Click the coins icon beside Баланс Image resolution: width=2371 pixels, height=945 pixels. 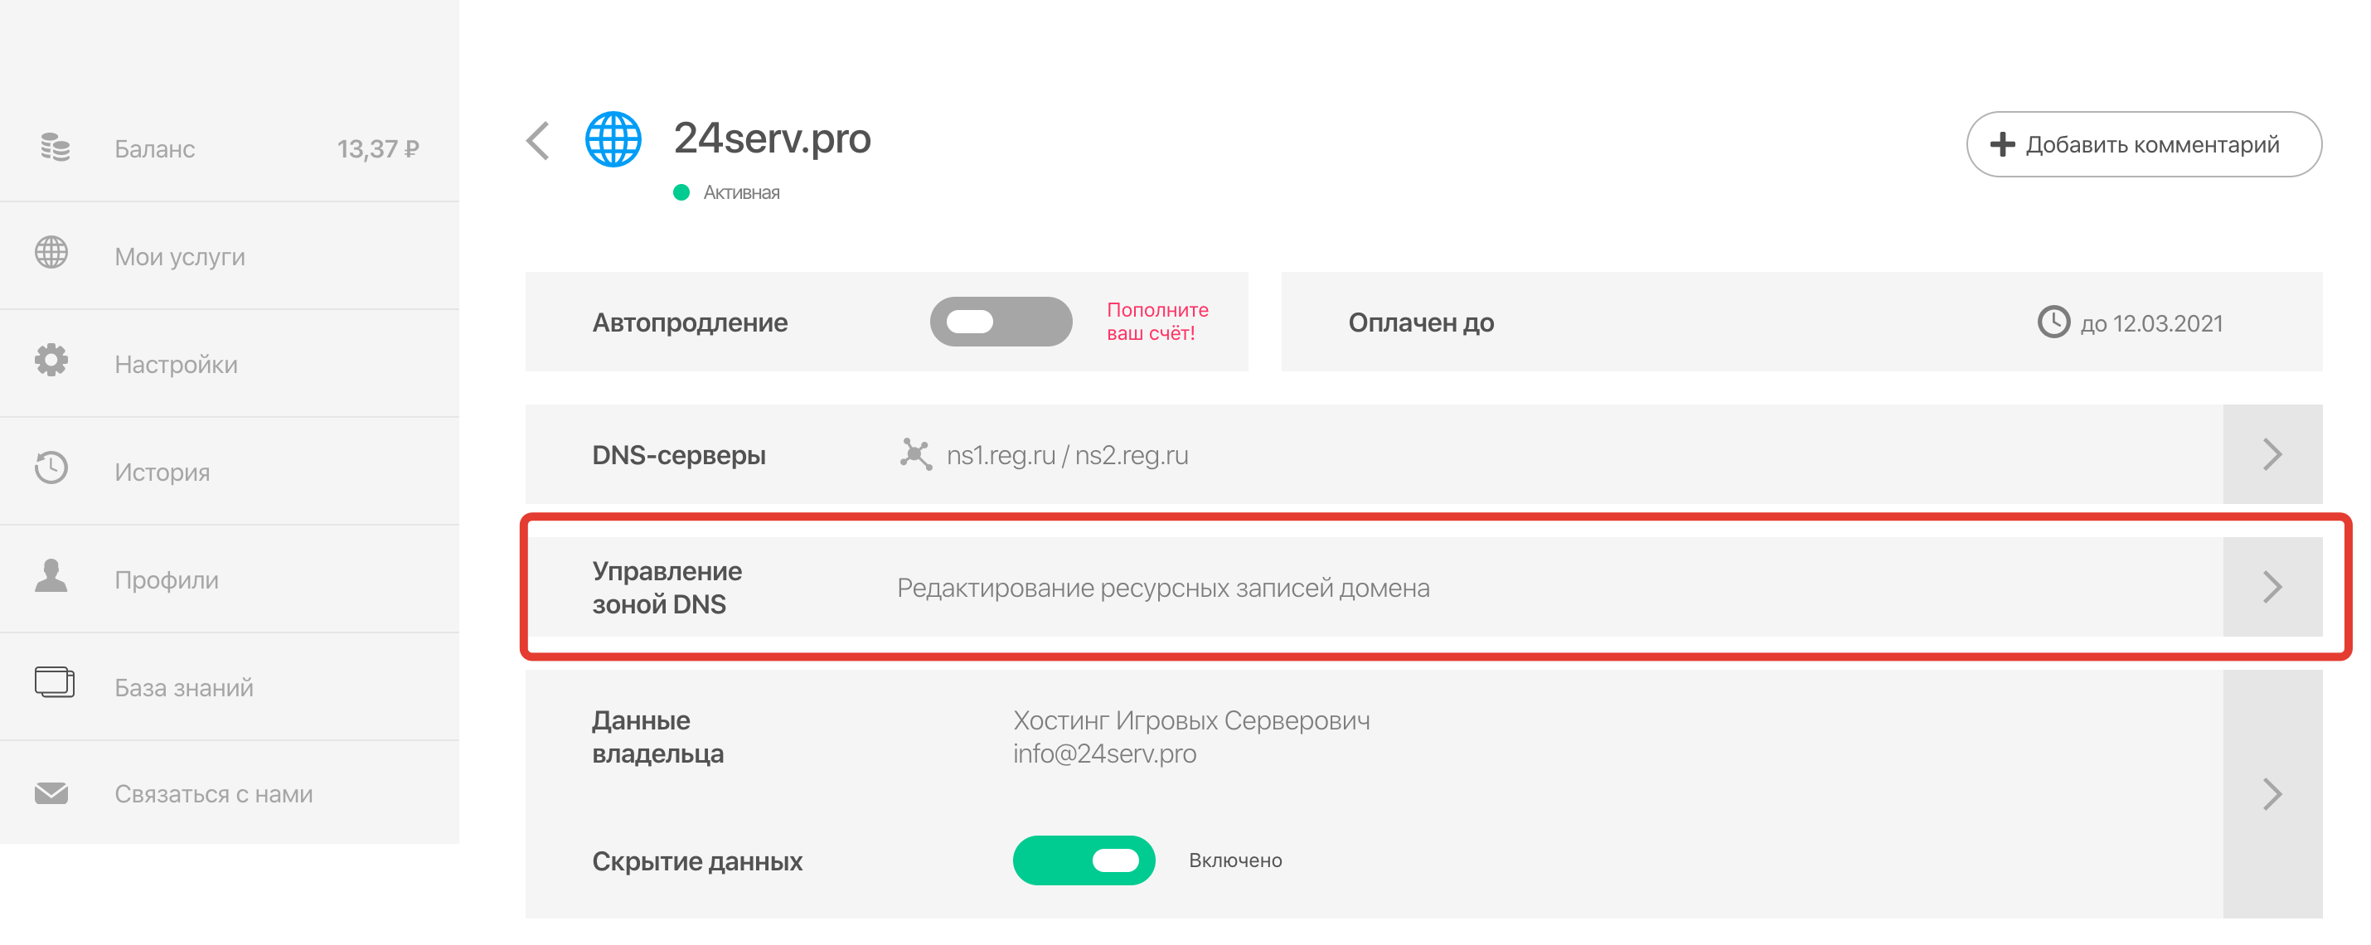55,148
